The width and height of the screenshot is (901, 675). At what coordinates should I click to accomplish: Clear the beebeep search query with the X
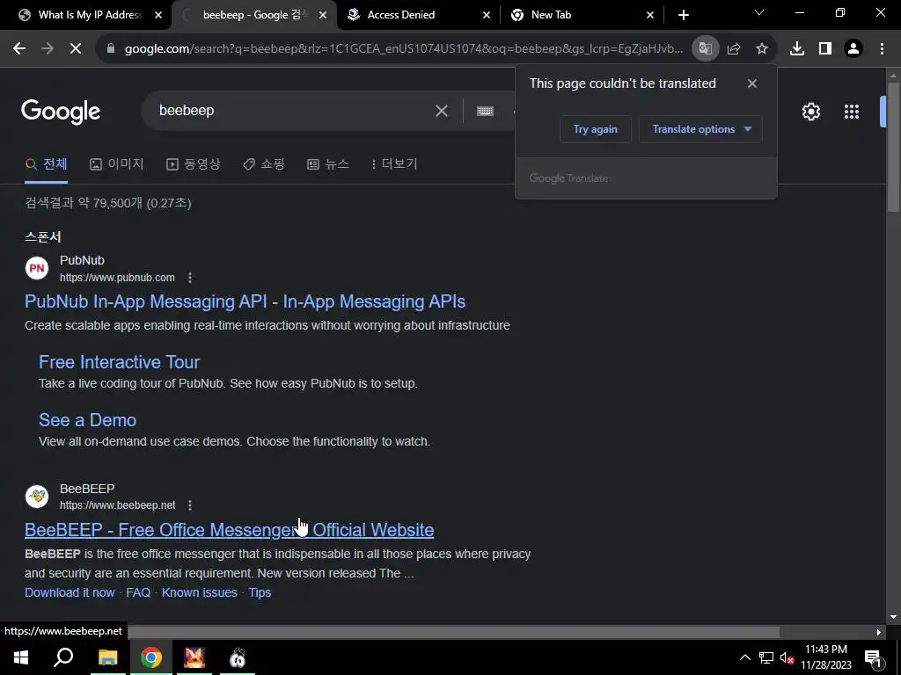click(x=442, y=111)
